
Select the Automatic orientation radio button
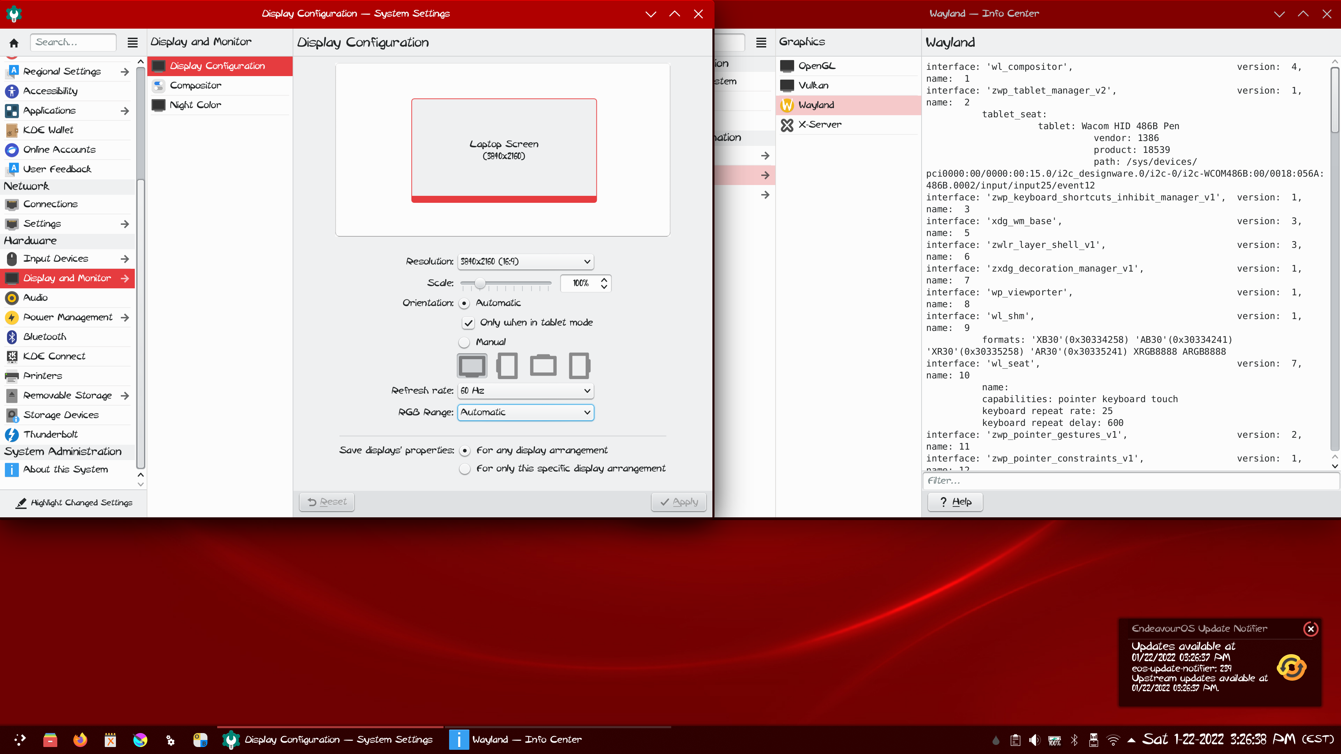point(464,303)
